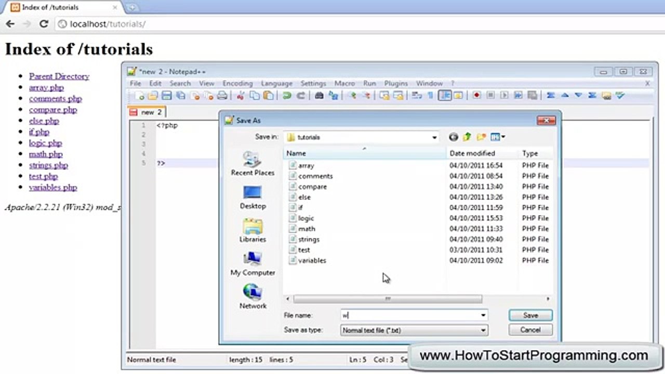
Task: Select the comments file in list
Action: (x=315, y=176)
